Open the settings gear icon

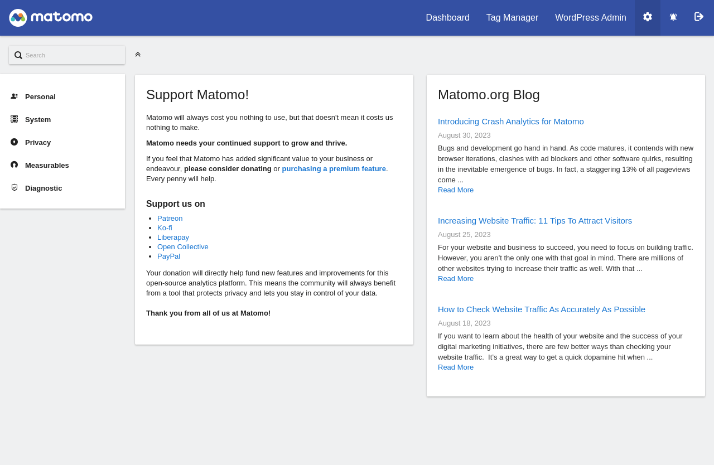click(x=648, y=17)
